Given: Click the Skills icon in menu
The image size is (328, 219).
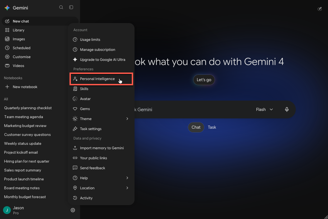Looking at the screenshot, I should 75,89.
